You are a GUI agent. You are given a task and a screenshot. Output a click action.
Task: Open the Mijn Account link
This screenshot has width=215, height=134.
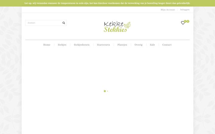[x=168, y=10]
